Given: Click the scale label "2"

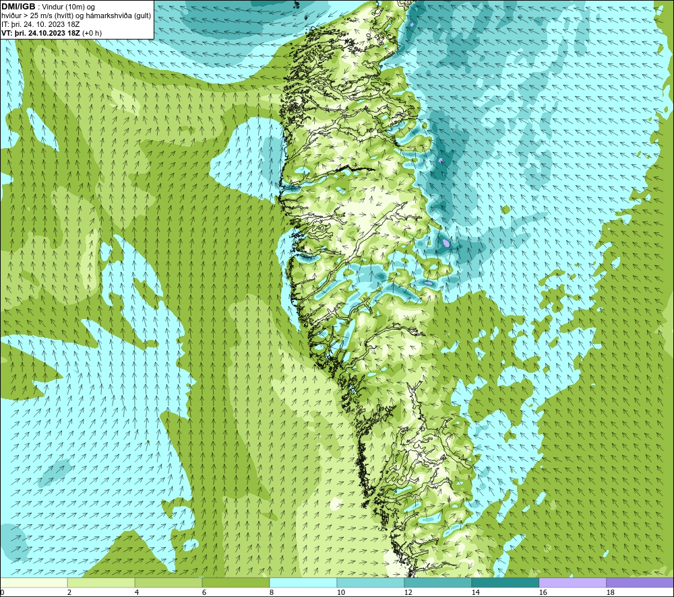Looking at the screenshot, I should (x=69, y=593).
